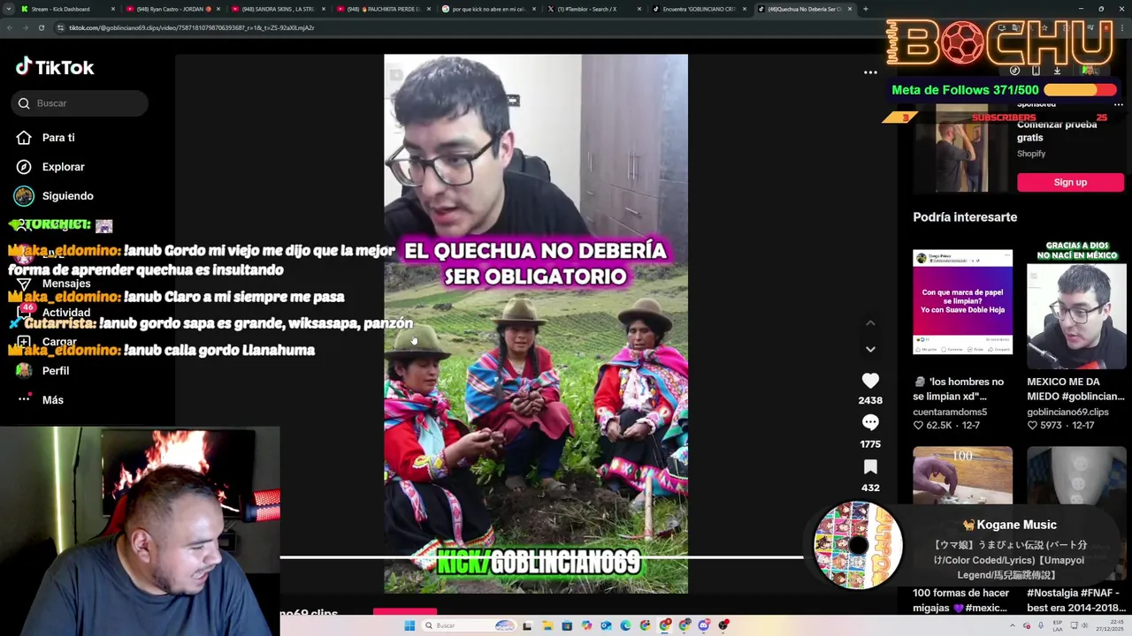Open Mensajes in the TikTok sidebar
The height and width of the screenshot is (636, 1132).
click(x=66, y=284)
